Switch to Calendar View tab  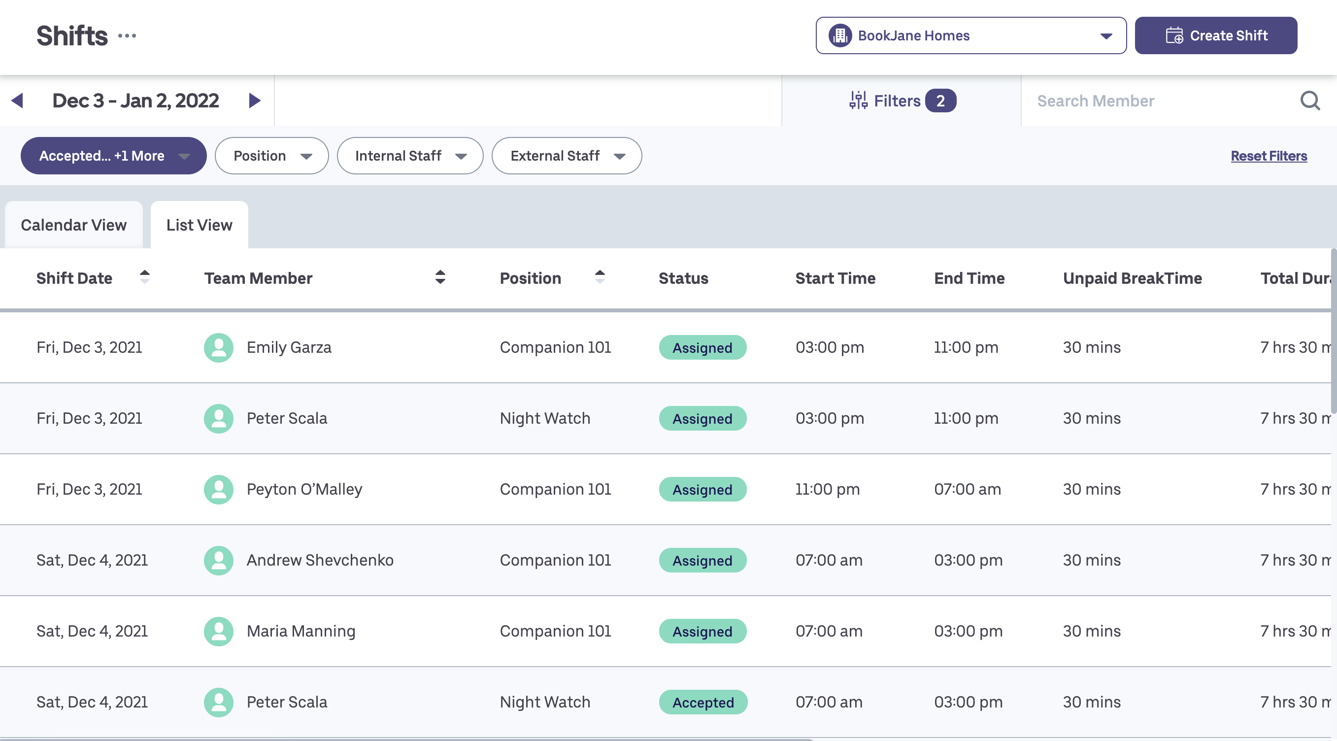(74, 225)
